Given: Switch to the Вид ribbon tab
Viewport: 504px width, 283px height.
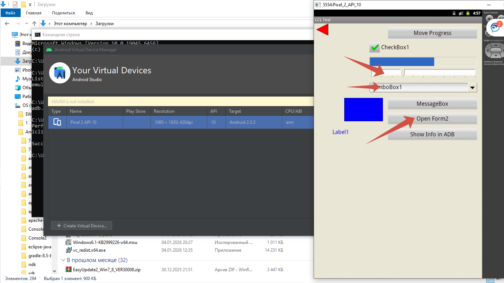Looking at the screenshot, I should tap(89, 13).
